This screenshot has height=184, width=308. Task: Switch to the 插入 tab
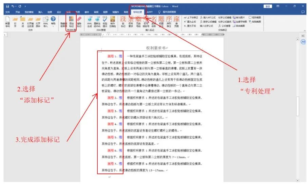[40, 12]
